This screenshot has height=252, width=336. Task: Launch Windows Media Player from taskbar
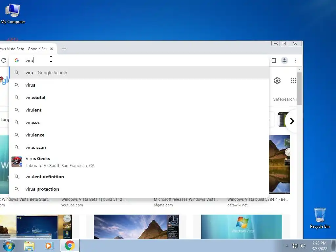49,246
